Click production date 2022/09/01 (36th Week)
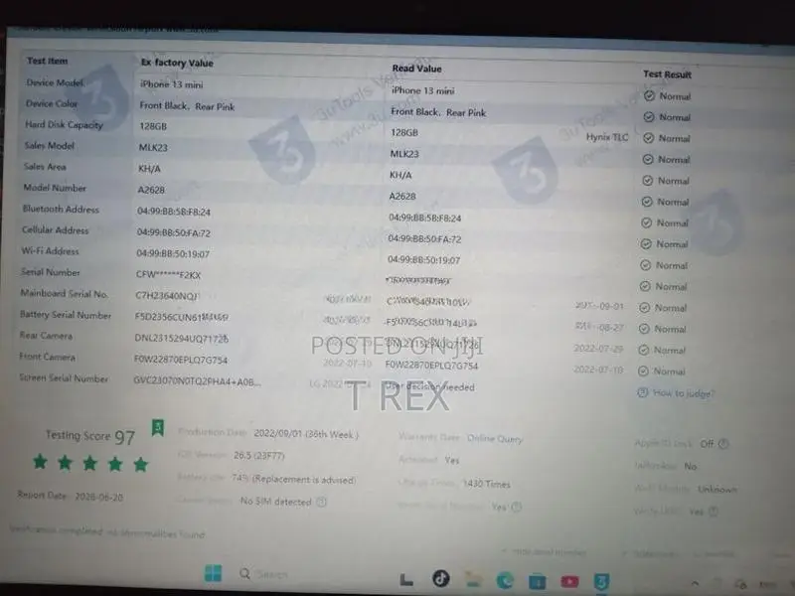Screen dimensions: 795x596 coord(306,434)
